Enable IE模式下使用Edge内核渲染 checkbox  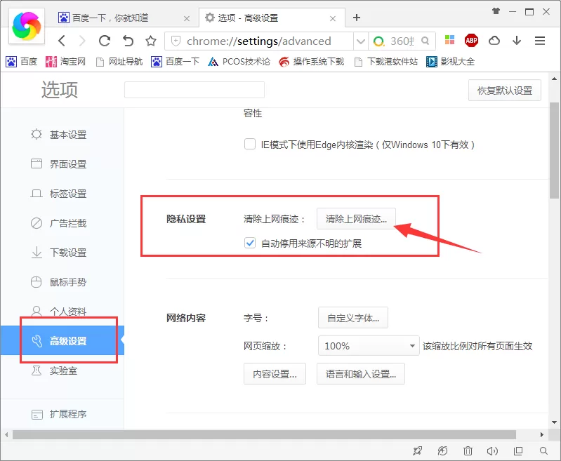[250, 144]
